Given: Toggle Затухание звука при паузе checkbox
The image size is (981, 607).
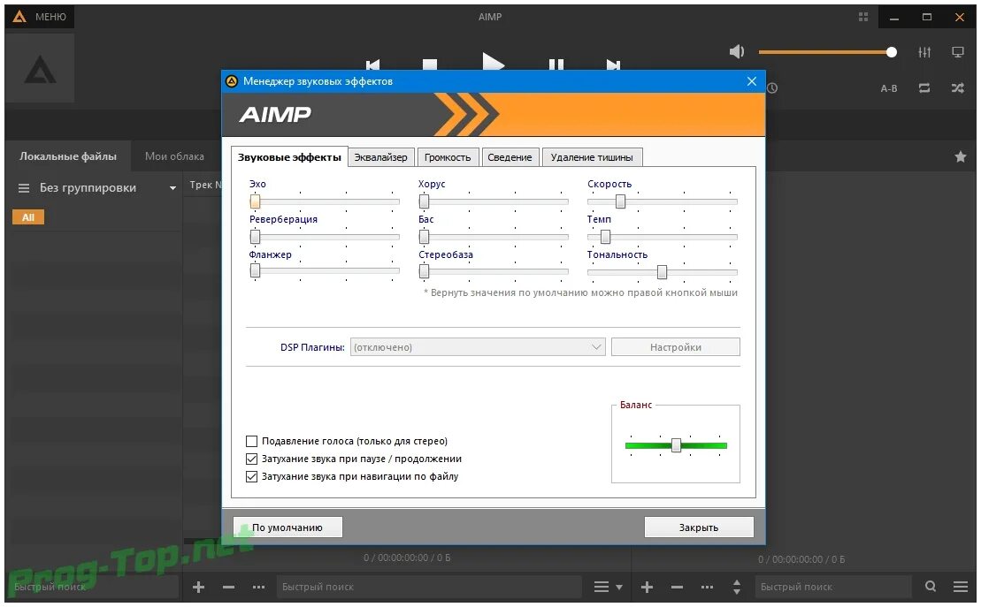Looking at the screenshot, I should tap(251, 459).
